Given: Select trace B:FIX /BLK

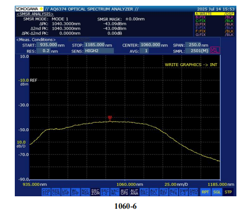Looking at the screenshot, I should click(x=214, y=17).
